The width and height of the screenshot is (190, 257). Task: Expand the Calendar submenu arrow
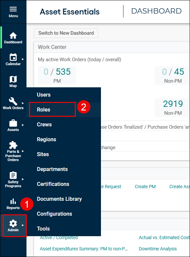pos(23,59)
